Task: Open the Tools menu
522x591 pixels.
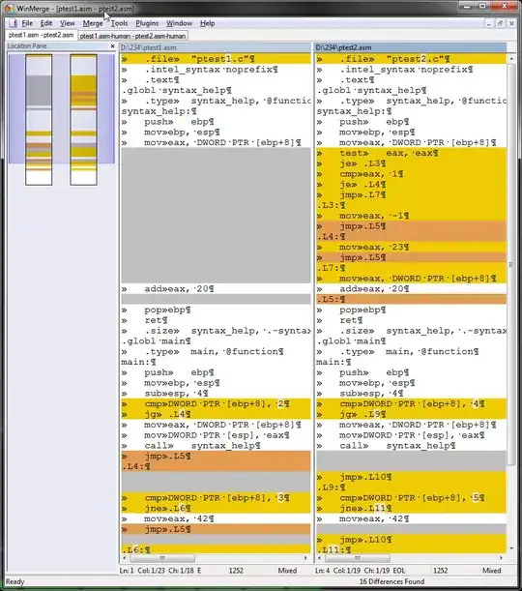Action: click(x=119, y=23)
